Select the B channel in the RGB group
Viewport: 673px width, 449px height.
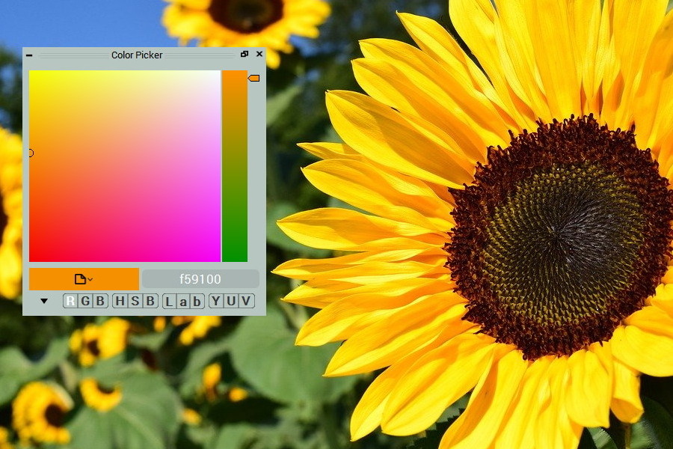tap(100, 301)
